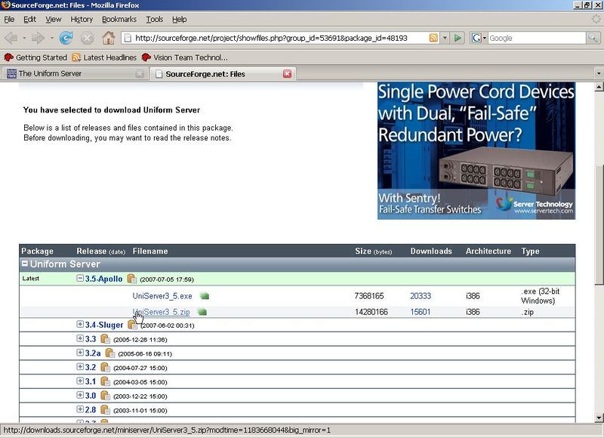Open release notes icon for release 3.0

click(105, 396)
